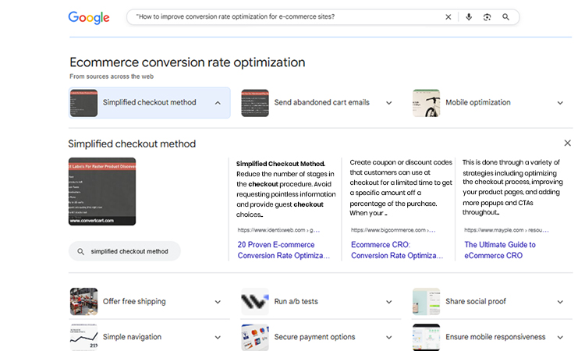This screenshot has height=351, width=585.
Task: Expand Run a/b tests chevron
Action: tap(388, 302)
